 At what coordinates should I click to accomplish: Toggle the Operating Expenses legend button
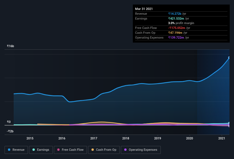pyautogui.click(x=141, y=150)
